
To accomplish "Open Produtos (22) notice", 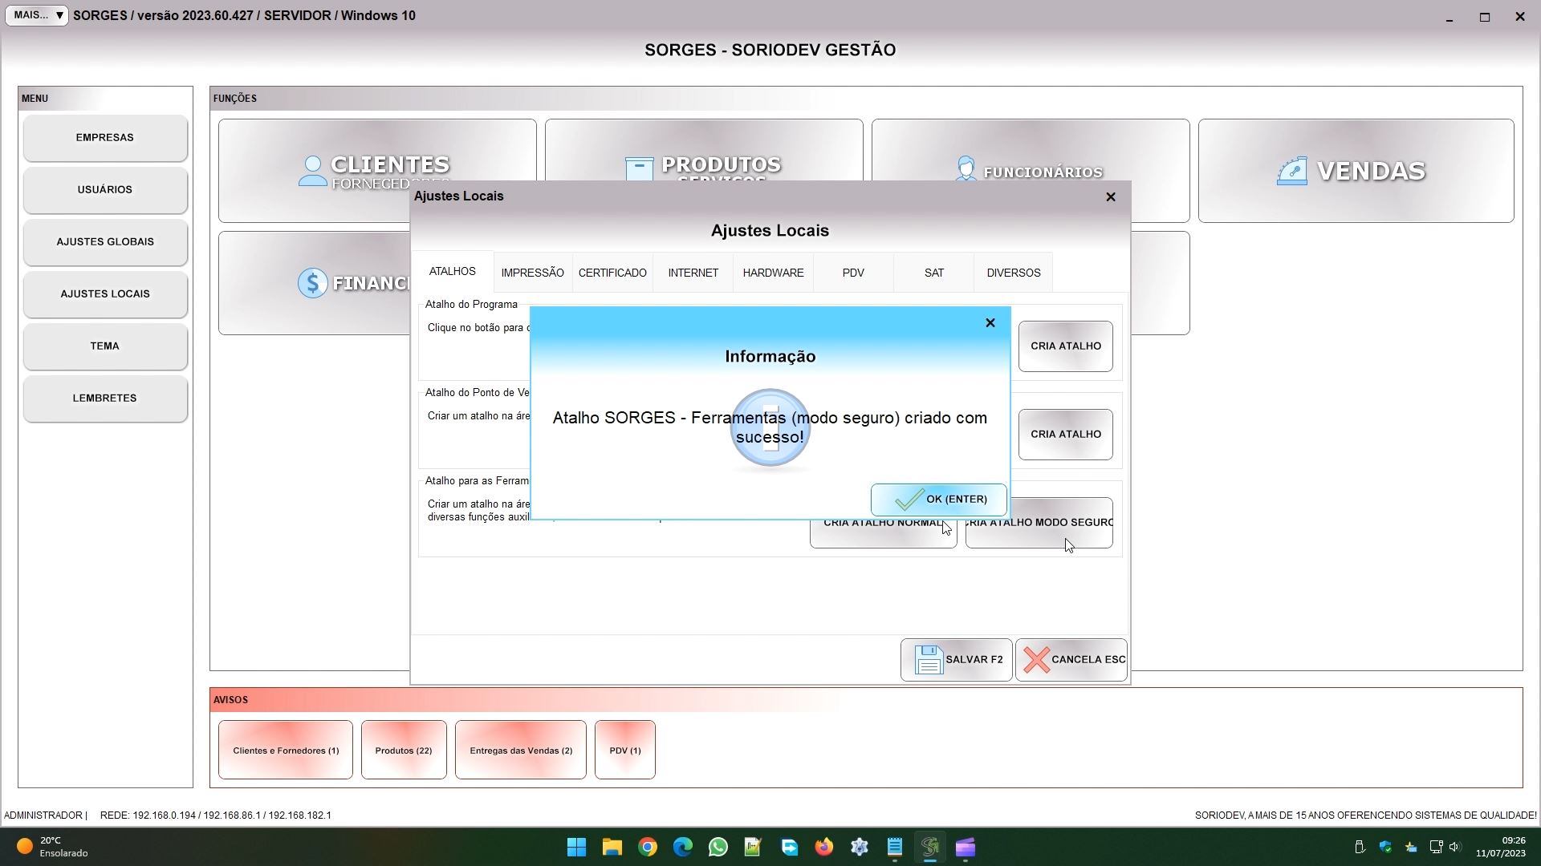I will click(x=404, y=750).
